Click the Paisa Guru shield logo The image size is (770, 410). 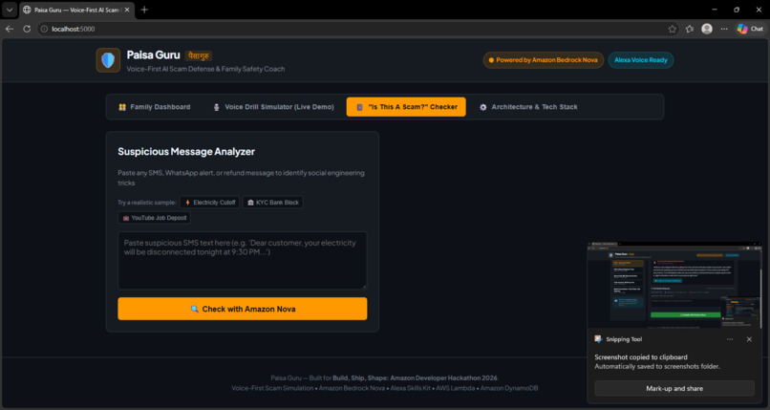[x=108, y=60]
